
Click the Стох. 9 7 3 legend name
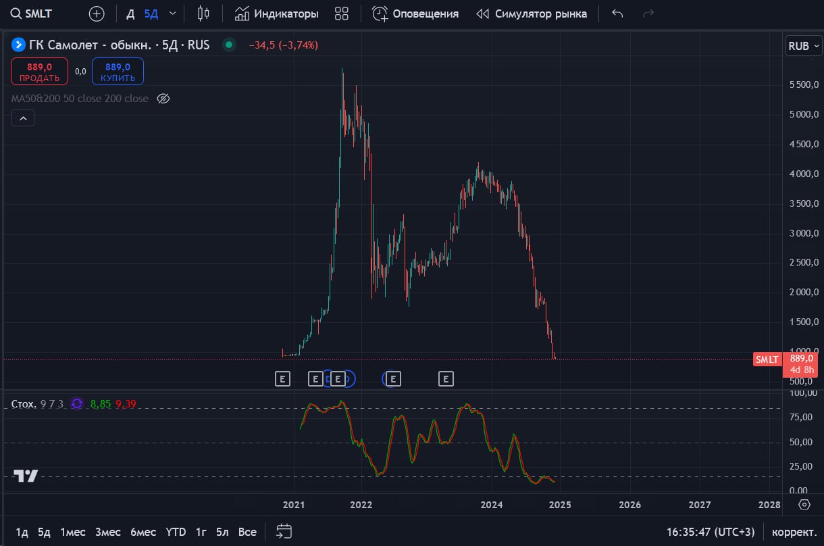38,403
